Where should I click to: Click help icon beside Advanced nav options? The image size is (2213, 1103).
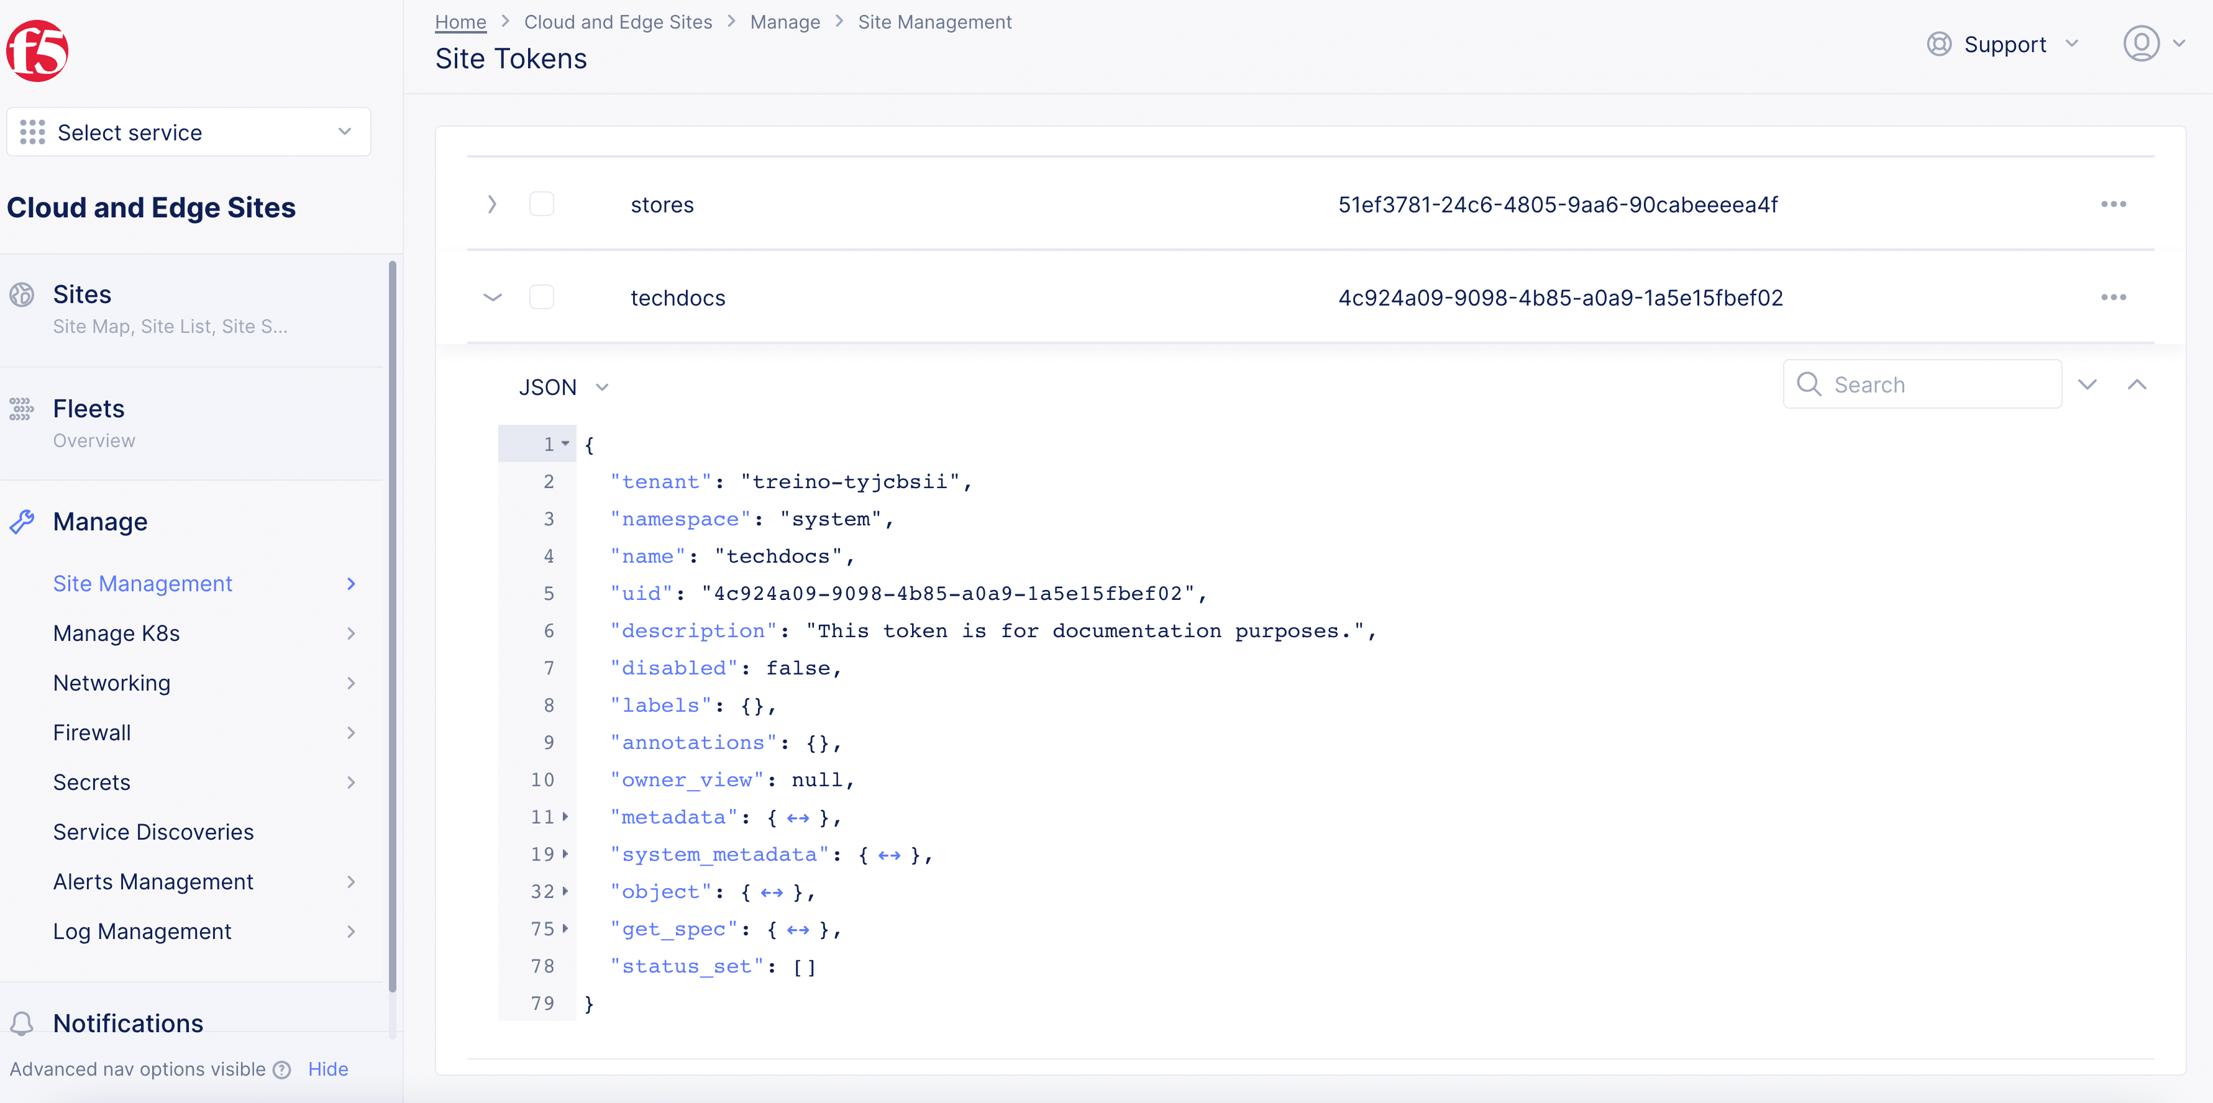(282, 1069)
